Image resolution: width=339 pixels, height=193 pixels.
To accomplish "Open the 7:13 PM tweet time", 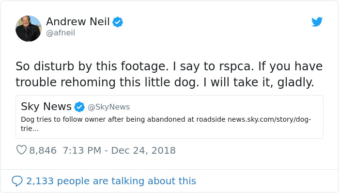I will click(x=82, y=150).
